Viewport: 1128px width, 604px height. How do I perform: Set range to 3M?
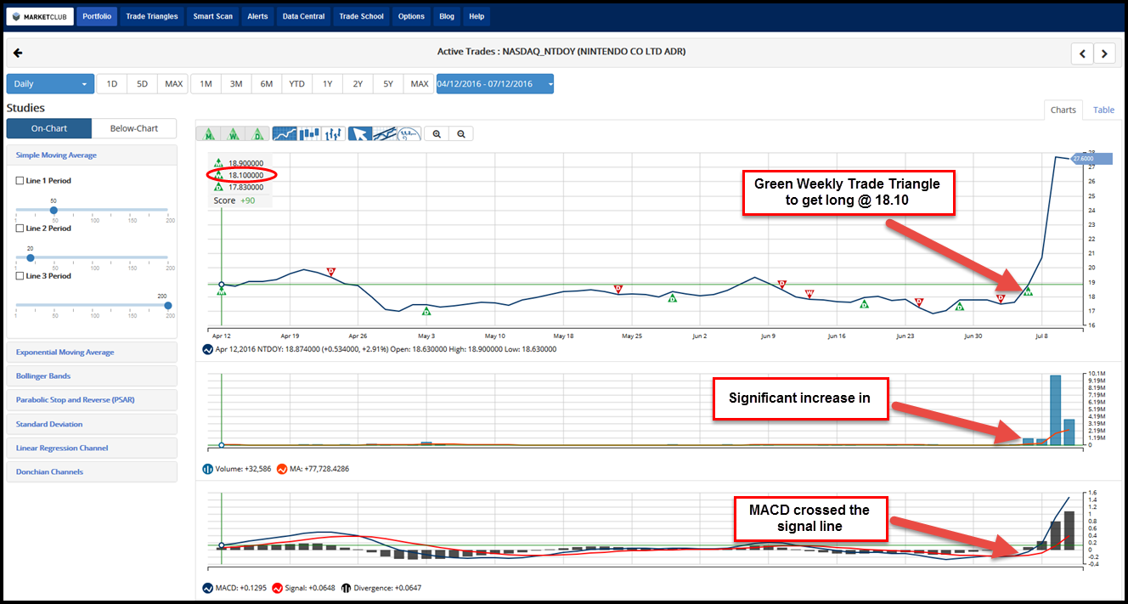click(236, 84)
